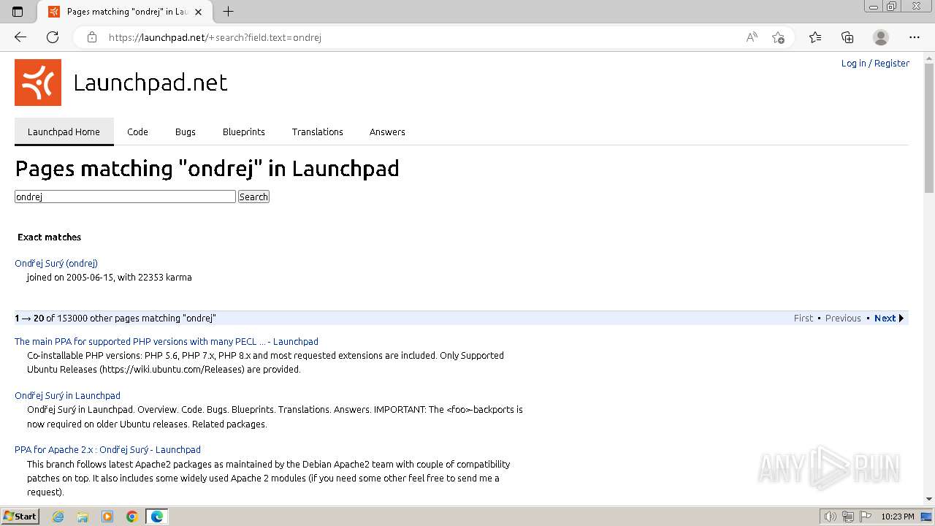
Task: Open main PPA for supported PHP versions
Action: (x=167, y=341)
